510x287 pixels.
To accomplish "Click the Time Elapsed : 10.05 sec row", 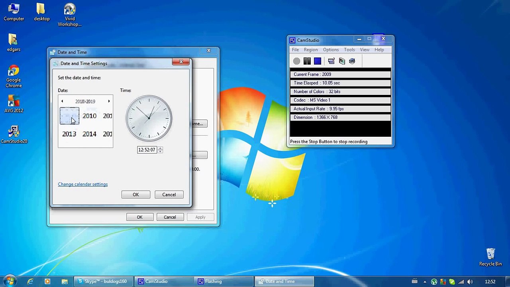I will click(341, 83).
